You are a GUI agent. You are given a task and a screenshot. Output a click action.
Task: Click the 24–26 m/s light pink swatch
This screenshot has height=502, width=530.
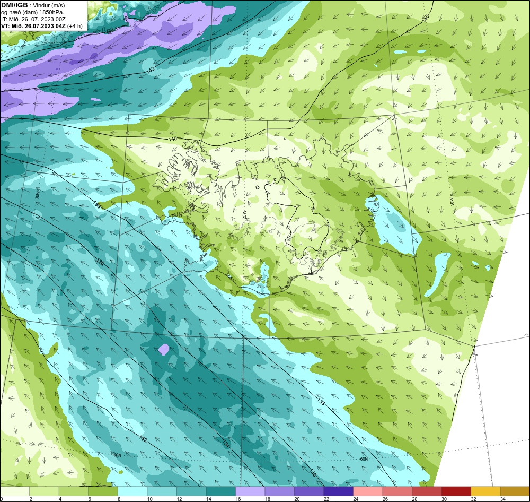click(x=368, y=491)
